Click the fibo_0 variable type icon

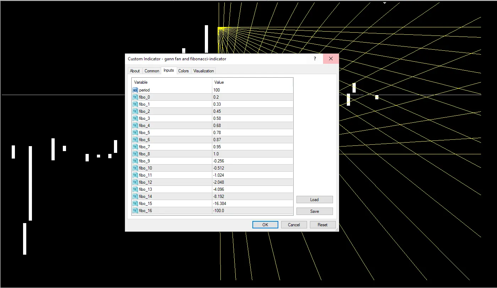135,97
